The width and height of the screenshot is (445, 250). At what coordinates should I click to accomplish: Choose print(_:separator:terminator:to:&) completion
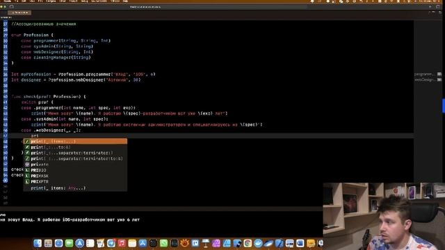[75, 159]
